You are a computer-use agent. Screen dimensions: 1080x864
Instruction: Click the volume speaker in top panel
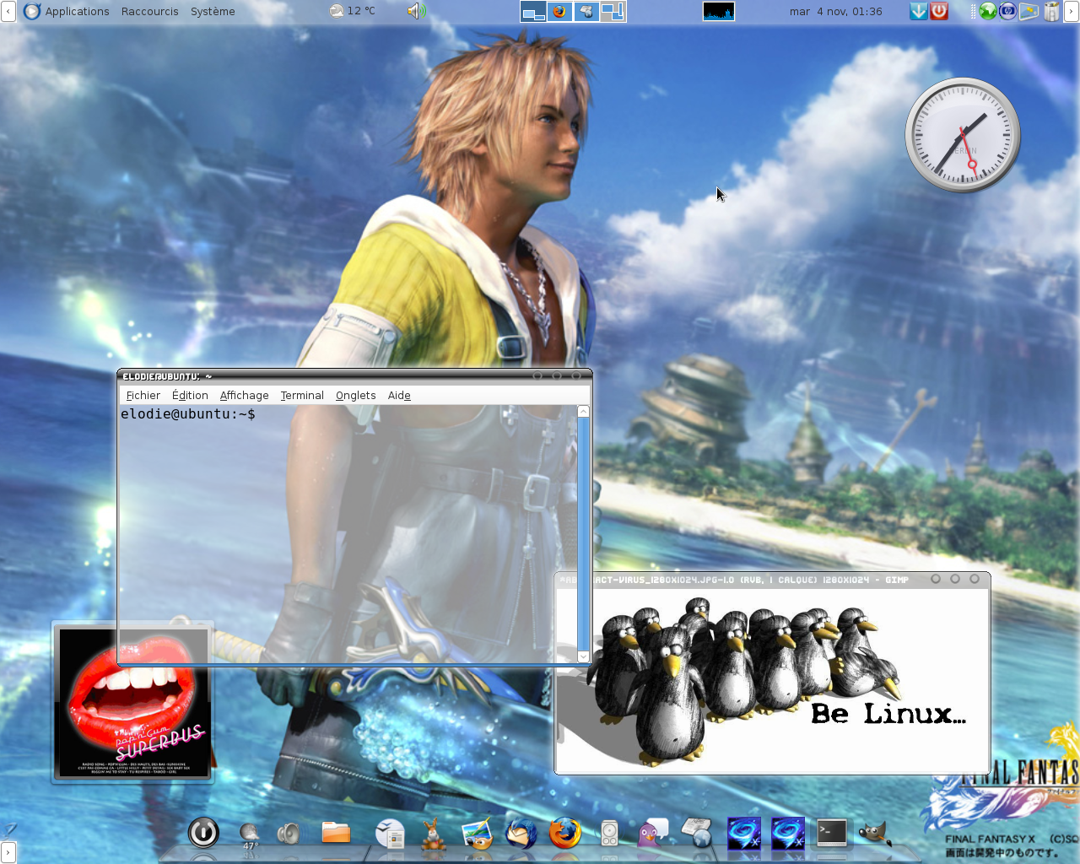(x=416, y=11)
